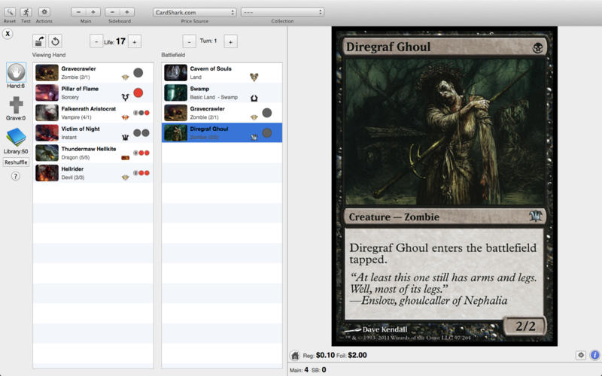Open the Hand zone icon

[16, 72]
